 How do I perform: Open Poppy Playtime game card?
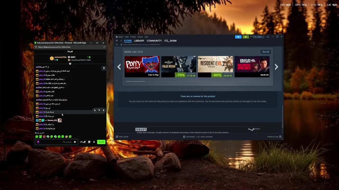coord(142,66)
